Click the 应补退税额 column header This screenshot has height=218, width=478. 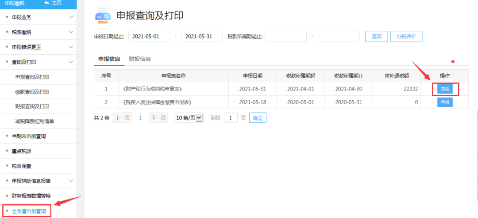397,76
